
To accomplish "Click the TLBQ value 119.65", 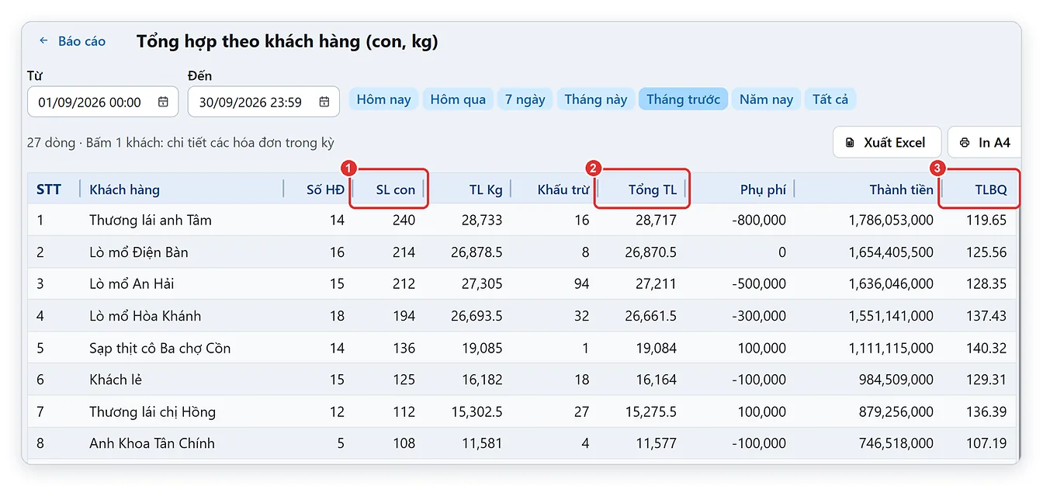I will click(x=987, y=220).
